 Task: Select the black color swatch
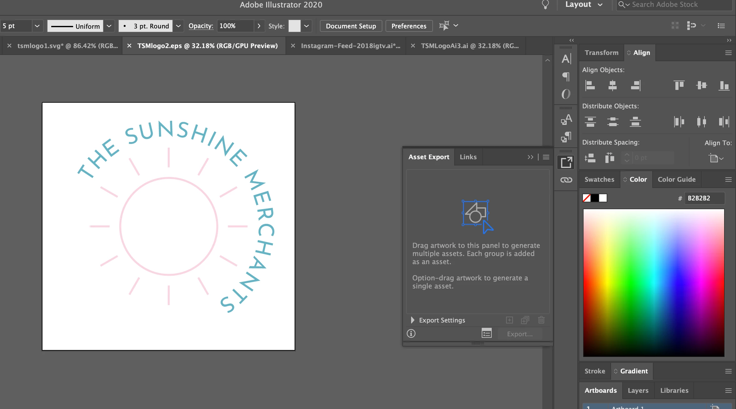595,198
